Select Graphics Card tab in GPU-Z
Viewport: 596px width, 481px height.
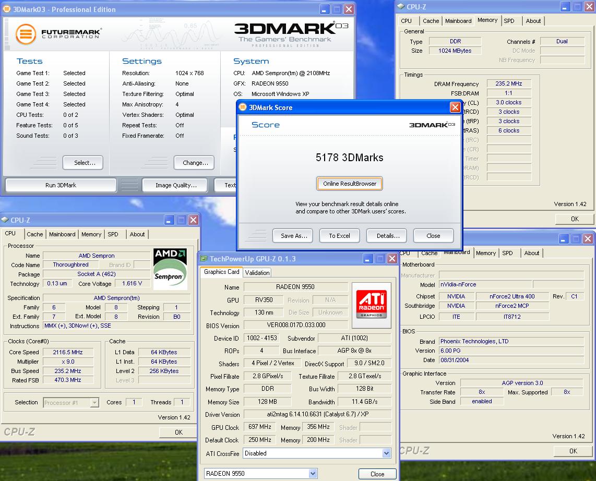[x=222, y=272]
